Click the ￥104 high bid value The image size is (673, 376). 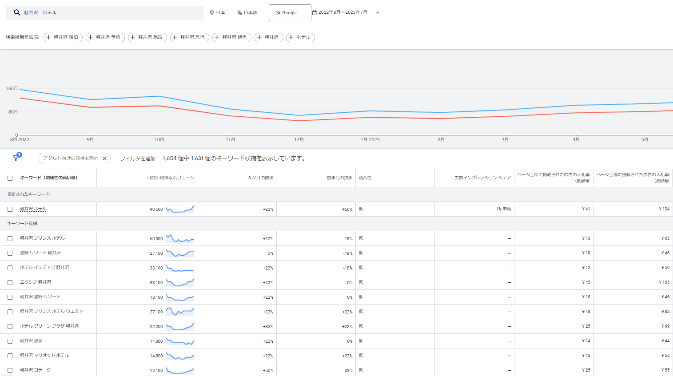click(x=664, y=209)
